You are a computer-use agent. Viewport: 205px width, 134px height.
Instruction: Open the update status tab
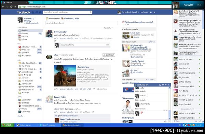pos(53,19)
